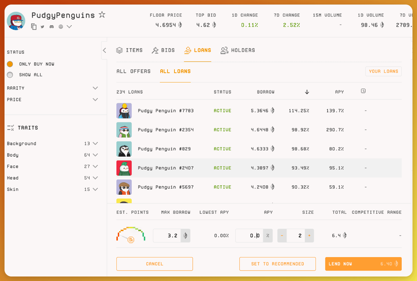Open the All Offers sub-tab
417x281 pixels.
(x=133, y=71)
